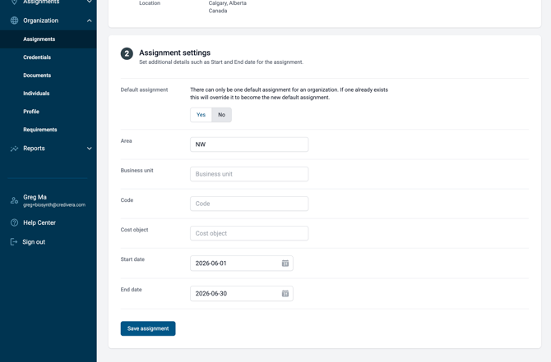Click the Code label
Viewport: 551px width, 362px height.
coord(127,200)
